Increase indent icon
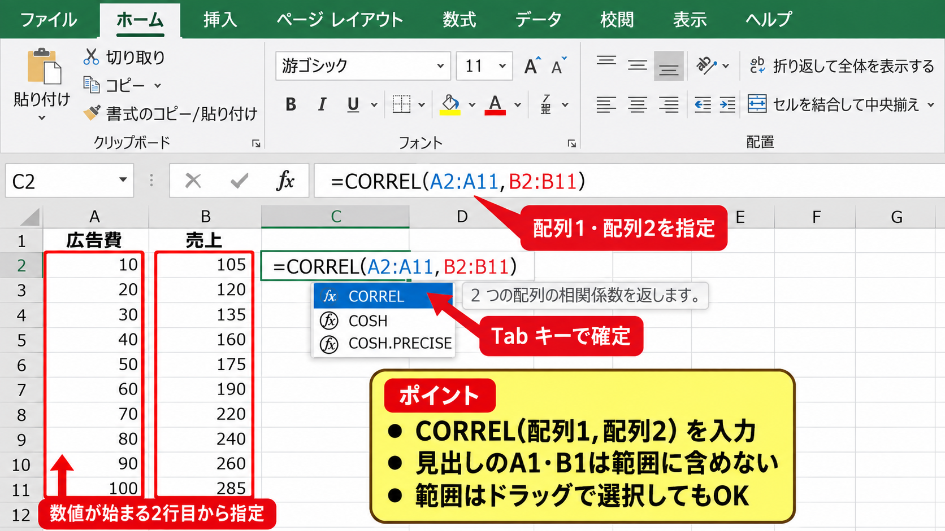The height and width of the screenshot is (531, 945). coord(727,104)
